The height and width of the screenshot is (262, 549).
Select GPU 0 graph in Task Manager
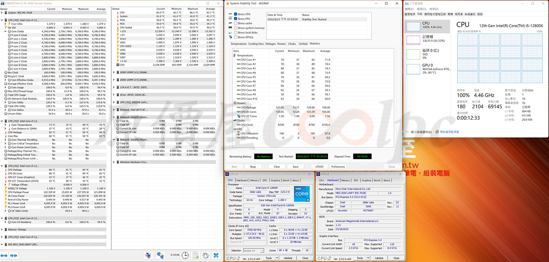pyautogui.click(x=413, y=69)
